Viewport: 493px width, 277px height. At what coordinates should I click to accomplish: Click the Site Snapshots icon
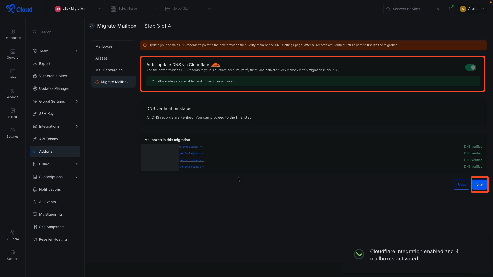click(35, 227)
